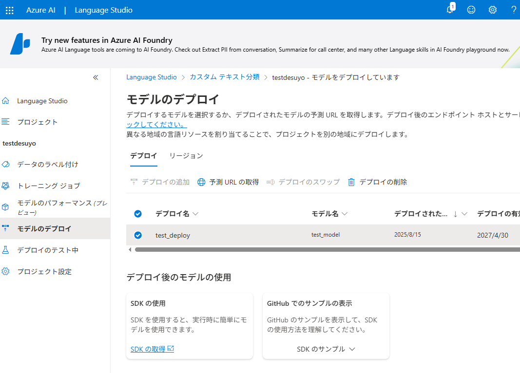Open the Azure apps grid launcher

coord(10,10)
